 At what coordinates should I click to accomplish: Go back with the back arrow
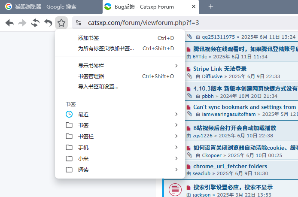(9, 23)
